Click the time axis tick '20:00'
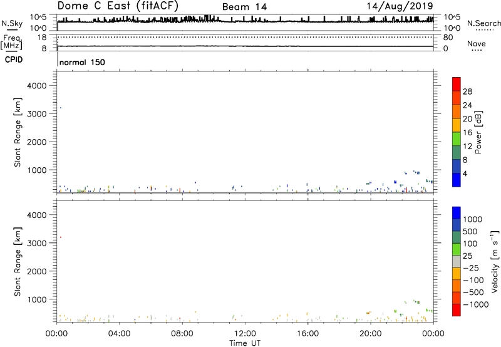The width and height of the screenshot is (501, 347). [x=371, y=334]
